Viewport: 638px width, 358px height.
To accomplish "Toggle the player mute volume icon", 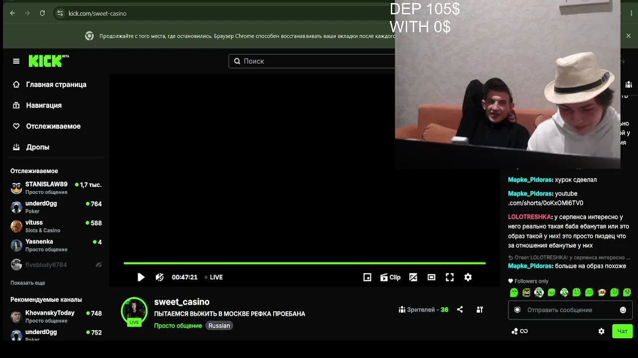I will [159, 277].
